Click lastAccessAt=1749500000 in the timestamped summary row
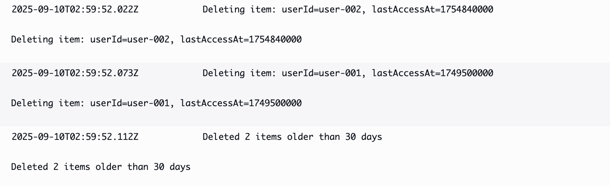Viewport: 610px width, 186px height. point(433,73)
